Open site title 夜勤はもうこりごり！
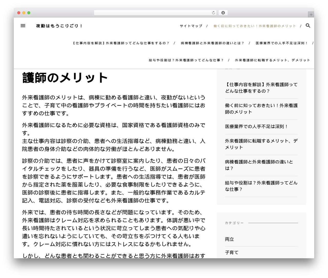328x278 pixels. [x=59, y=26]
